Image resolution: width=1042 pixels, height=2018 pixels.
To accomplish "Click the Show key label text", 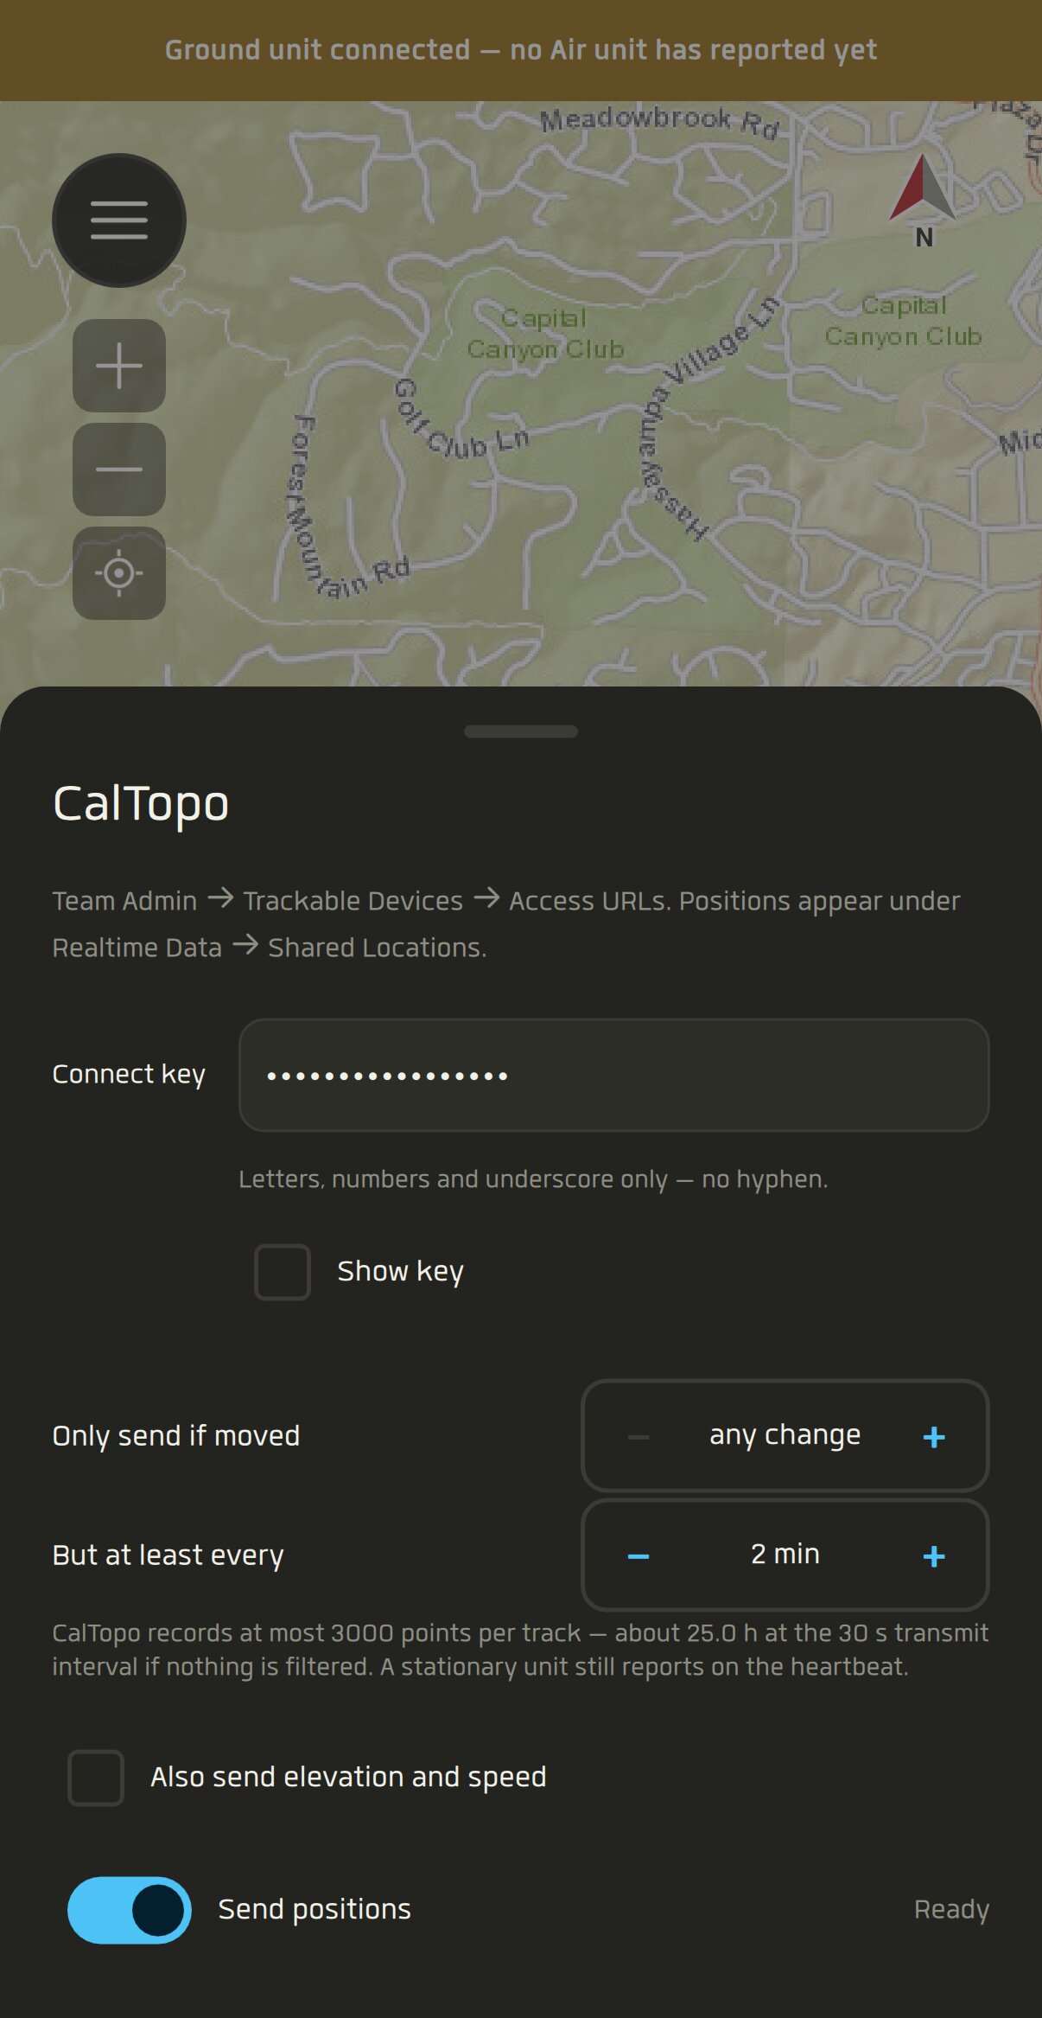I will tap(401, 1272).
